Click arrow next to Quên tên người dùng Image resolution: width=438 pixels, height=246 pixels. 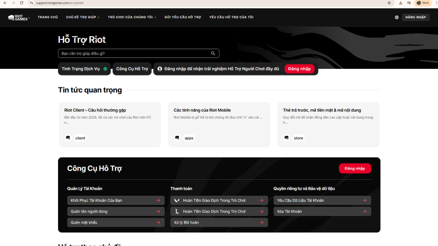pyautogui.click(x=158, y=212)
